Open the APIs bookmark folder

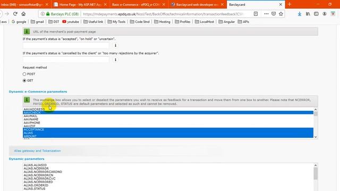click(243, 22)
